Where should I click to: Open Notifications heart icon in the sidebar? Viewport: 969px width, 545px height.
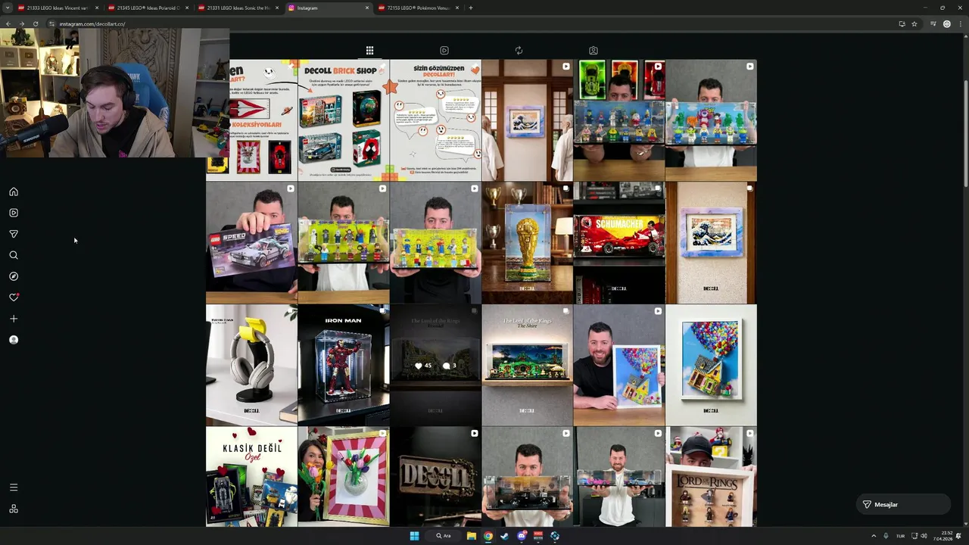[14, 297]
